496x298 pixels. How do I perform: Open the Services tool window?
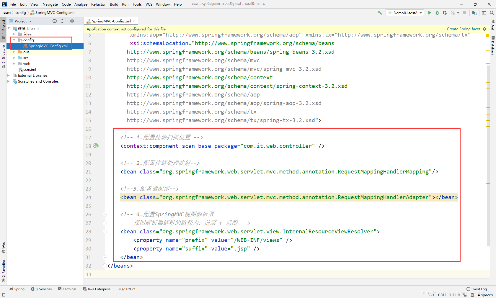(x=41, y=289)
